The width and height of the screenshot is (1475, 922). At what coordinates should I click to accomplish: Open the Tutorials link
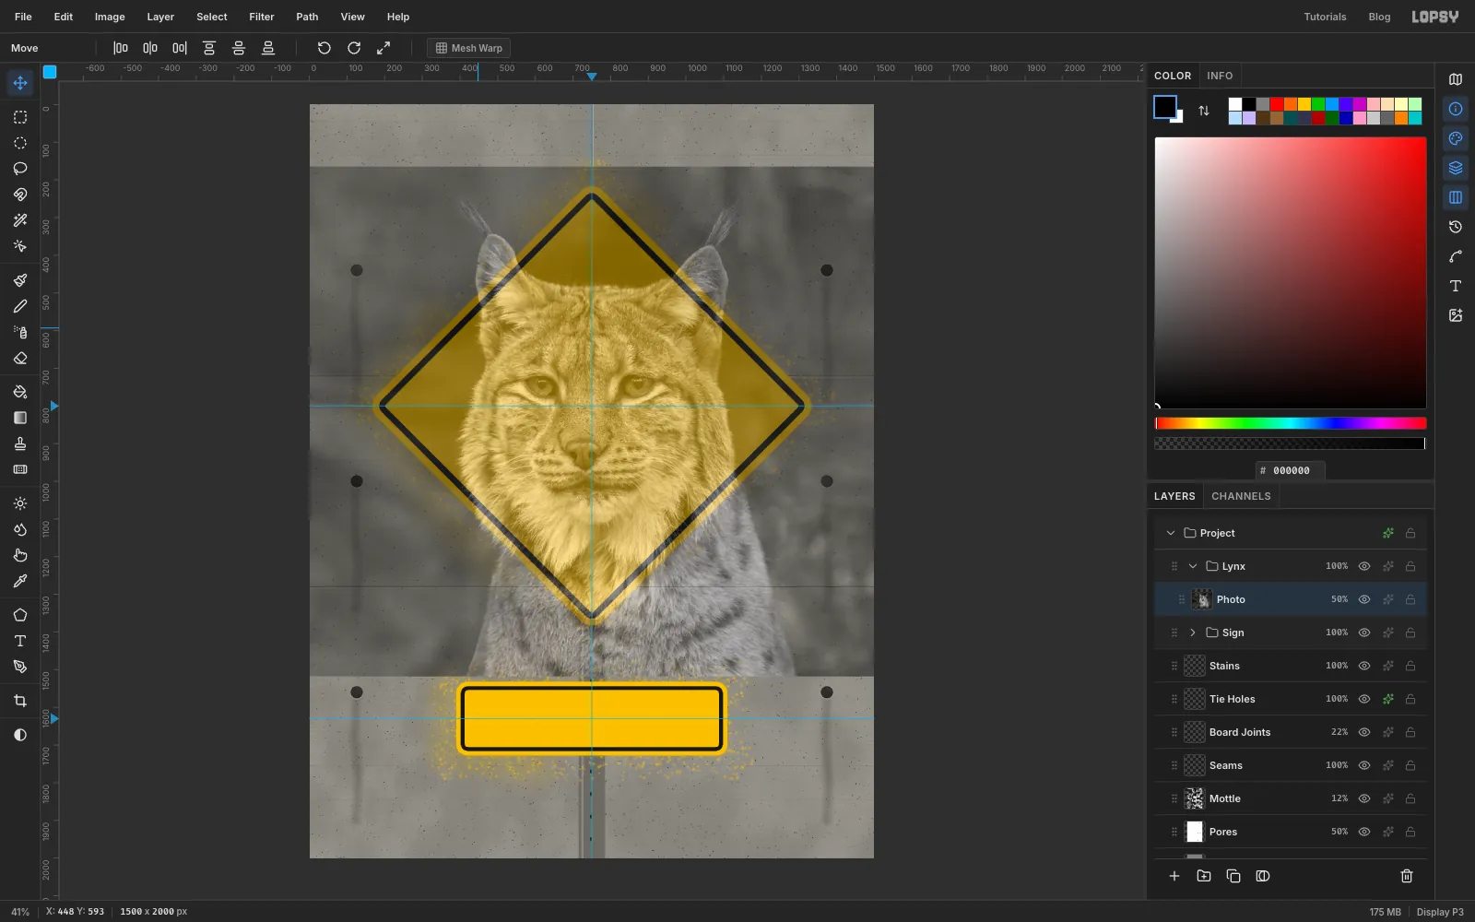[x=1325, y=17]
